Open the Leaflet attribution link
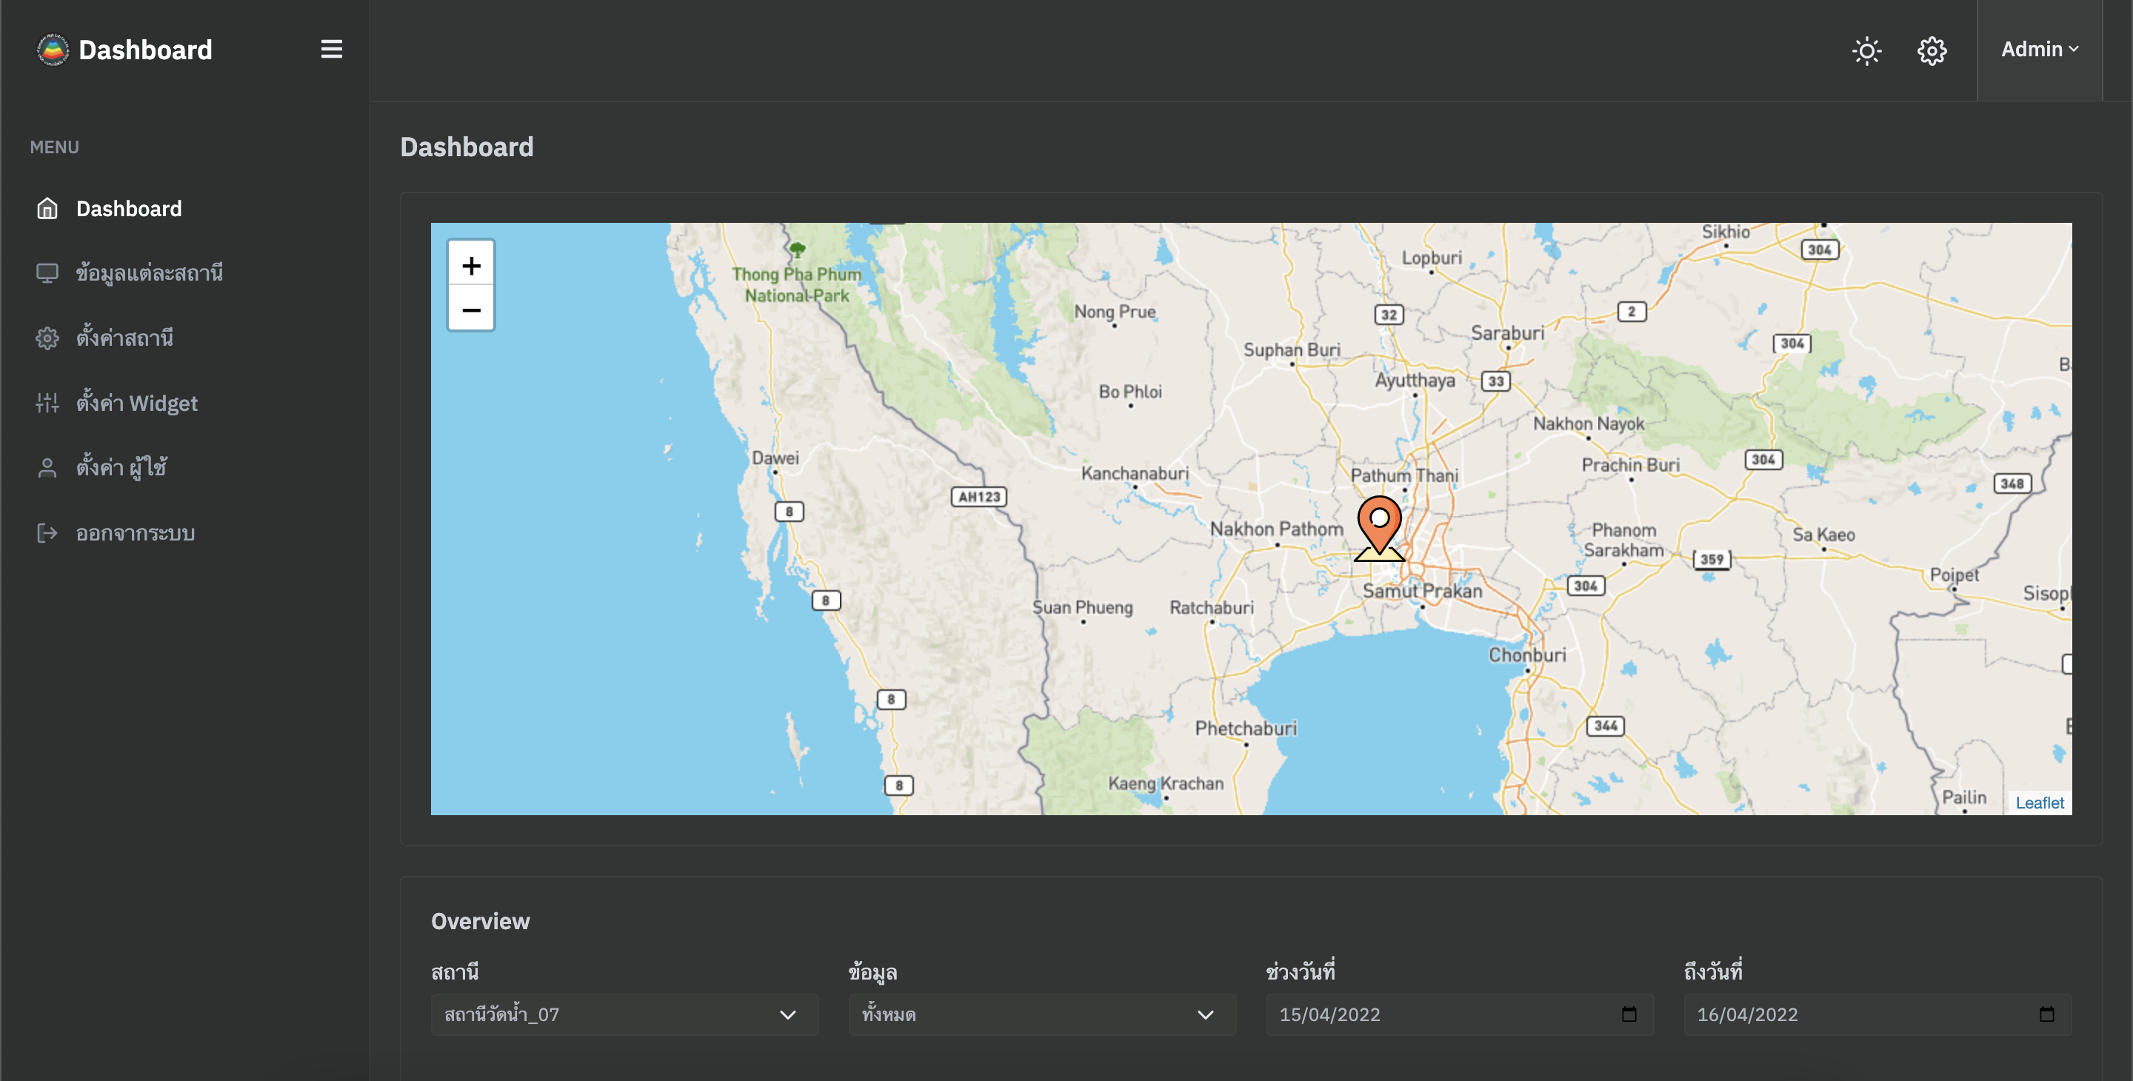Image resolution: width=2133 pixels, height=1081 pixels. click(x=2039, y=802)
